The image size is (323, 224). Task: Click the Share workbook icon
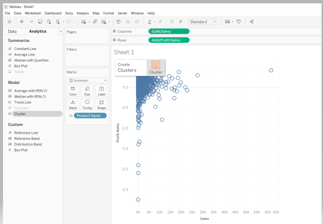[x=251, y=22]
